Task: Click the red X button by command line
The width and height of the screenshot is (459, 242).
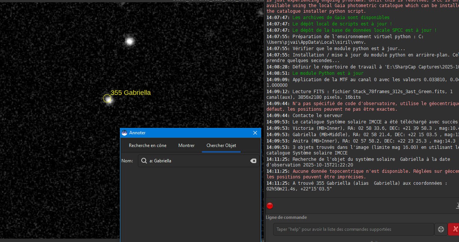Action: pos(454,229)
